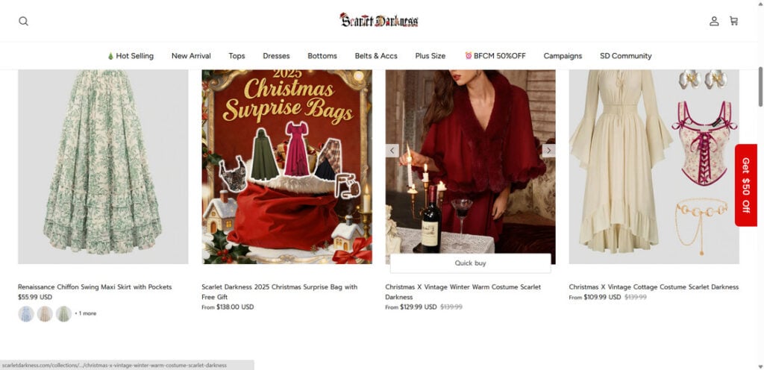Select the blue skirt color swatch
Viewport: 764px width, 370px height.
point(26,313)
